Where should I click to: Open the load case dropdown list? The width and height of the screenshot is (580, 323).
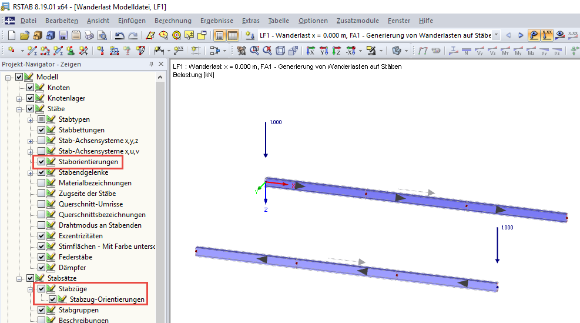tap(497, 35)
